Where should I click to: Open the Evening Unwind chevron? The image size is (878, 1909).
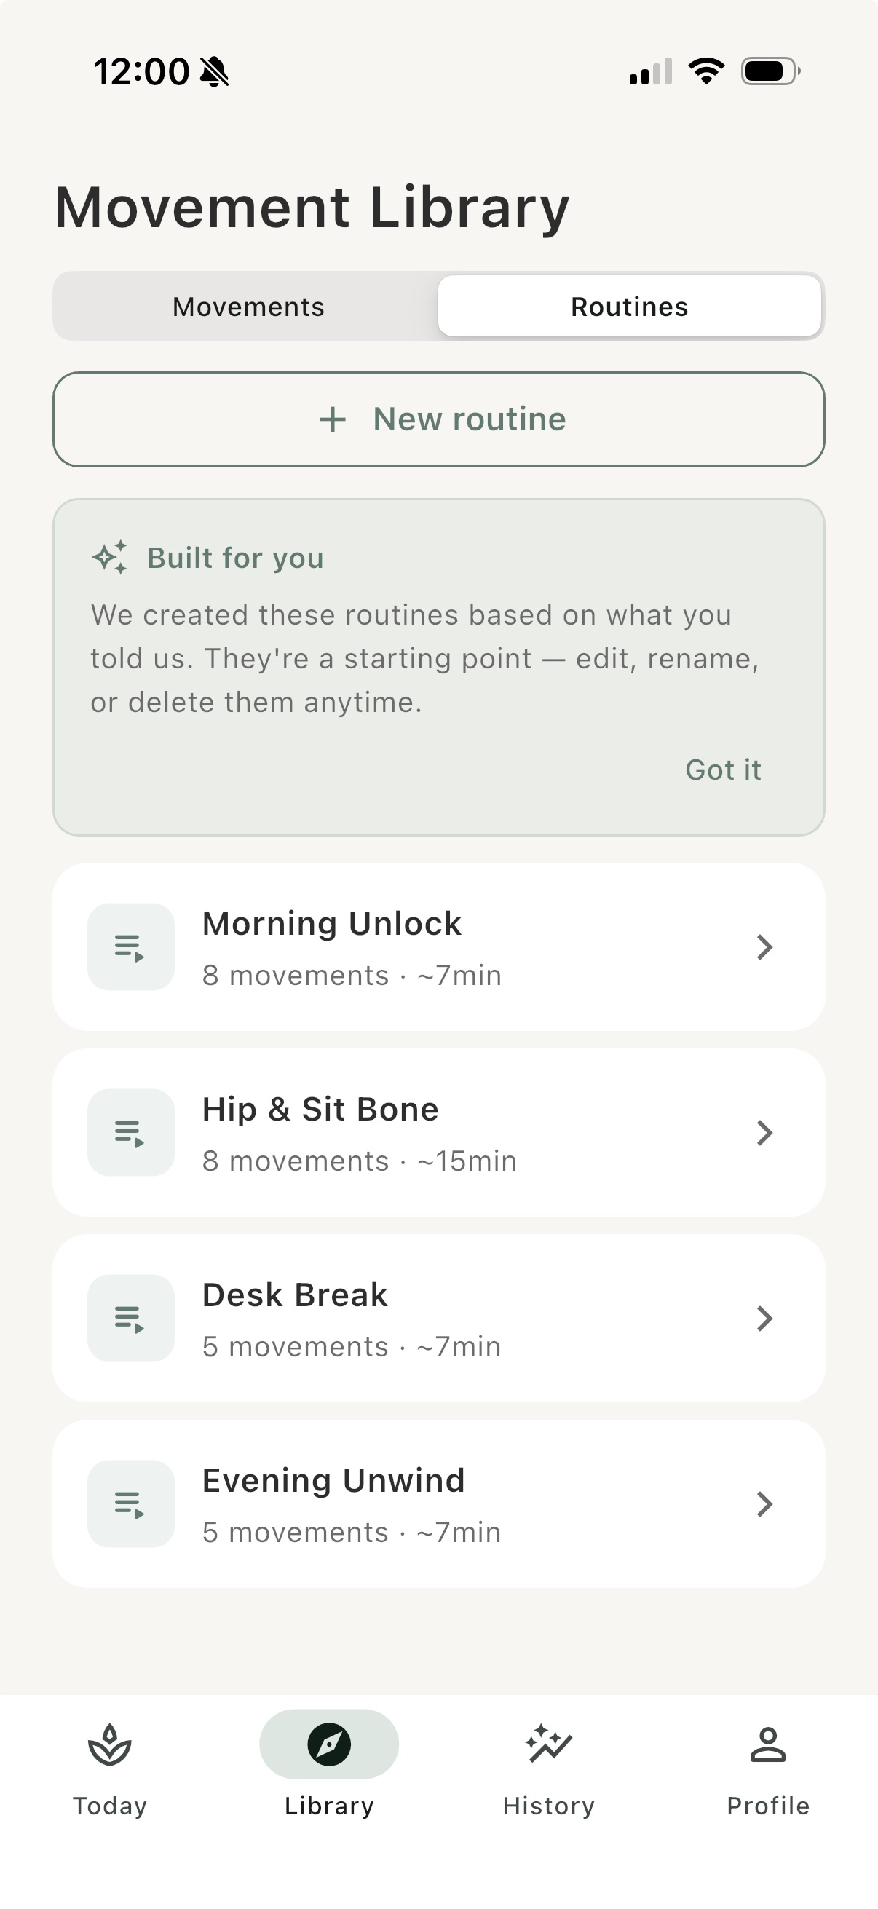point(764,1503)
